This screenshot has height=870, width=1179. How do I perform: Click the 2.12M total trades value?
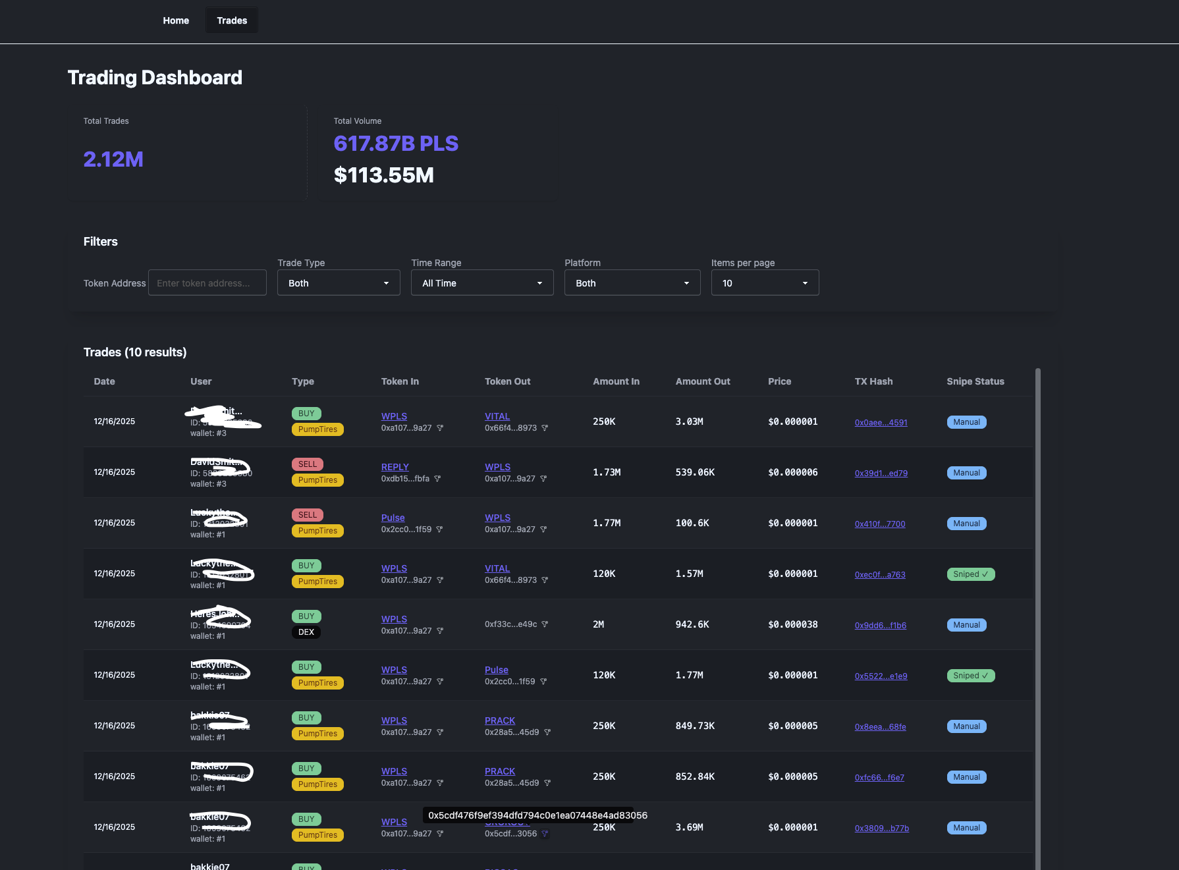coord(113,159)
